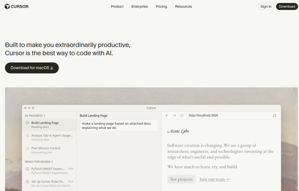Expand the Resources menu
This screenshot has width=299, height=191.
(x=183, y=6)
